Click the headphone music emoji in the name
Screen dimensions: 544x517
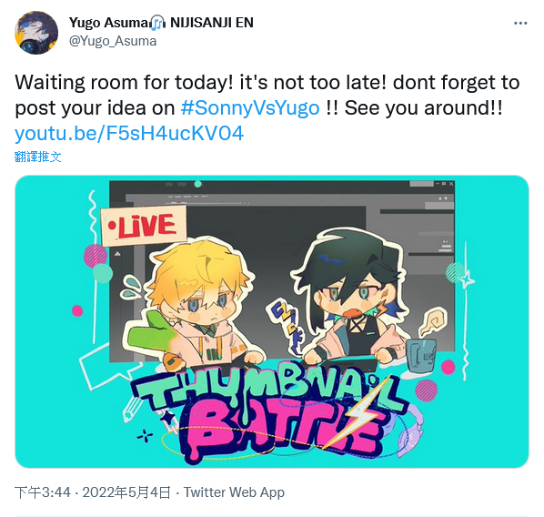click(158, 23)
